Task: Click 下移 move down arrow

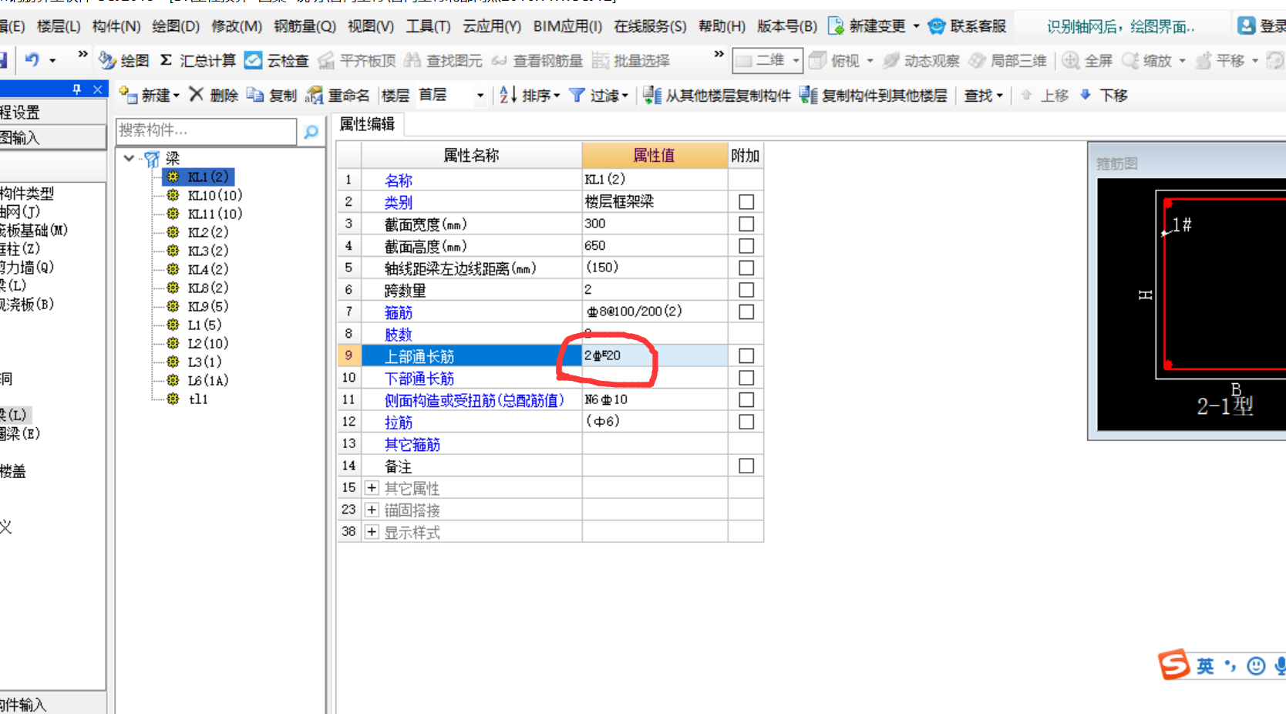Action: tap(1103, 95)
